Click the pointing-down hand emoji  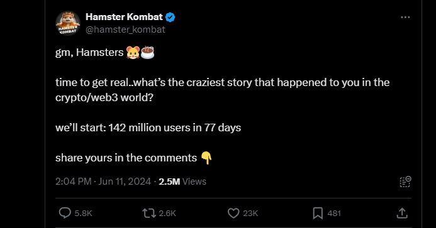click(206, 158)
